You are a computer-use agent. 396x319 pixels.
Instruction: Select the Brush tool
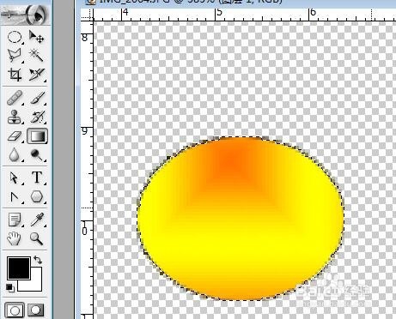pos(37,98)
